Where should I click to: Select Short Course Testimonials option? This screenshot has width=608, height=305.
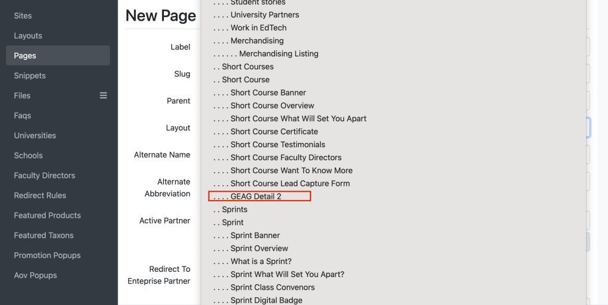coord(278,144)
